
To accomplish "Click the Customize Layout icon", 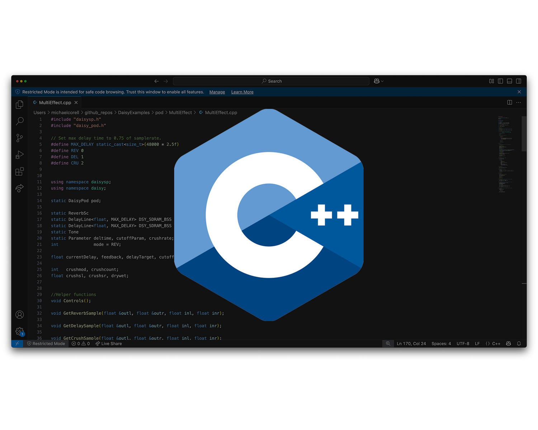I will tap(492, 81).
